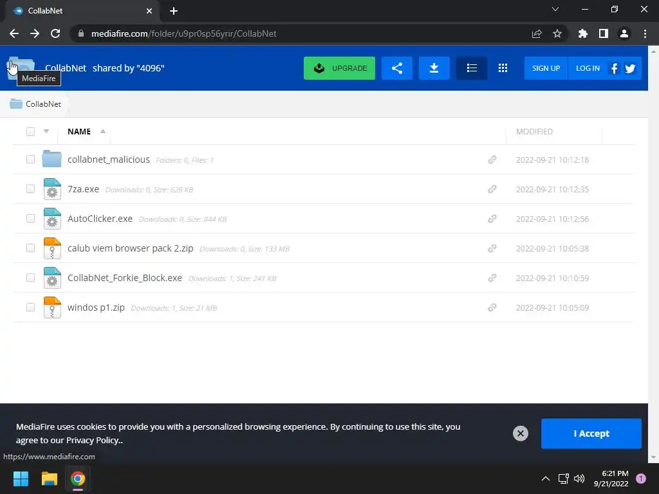
Task: Click the windos p1.zip archive icon
Action: pos(52,307)
